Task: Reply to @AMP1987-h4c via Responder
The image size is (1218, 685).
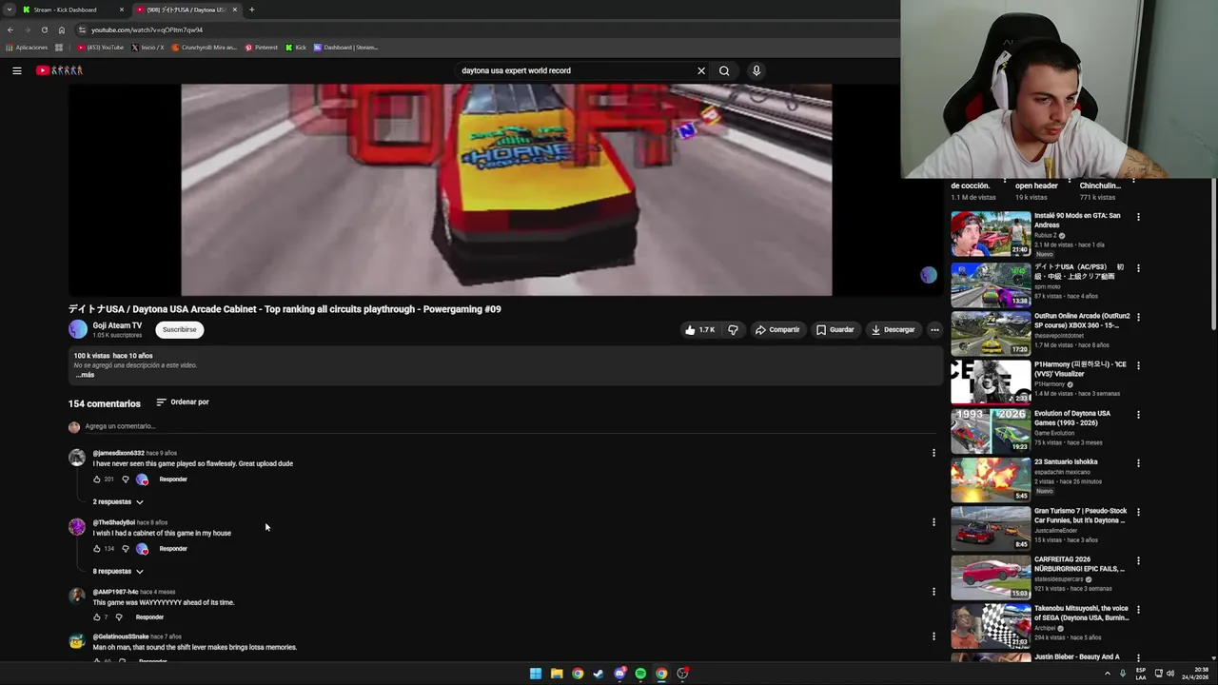Action: click(149, 617)
